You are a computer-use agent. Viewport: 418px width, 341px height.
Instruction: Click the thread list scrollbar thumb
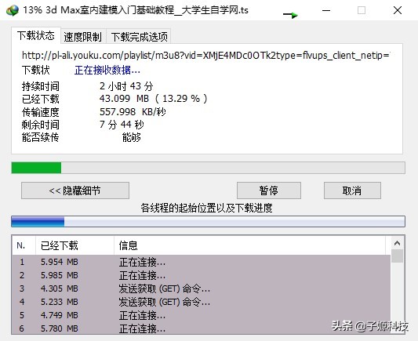[x=397, y=256]
